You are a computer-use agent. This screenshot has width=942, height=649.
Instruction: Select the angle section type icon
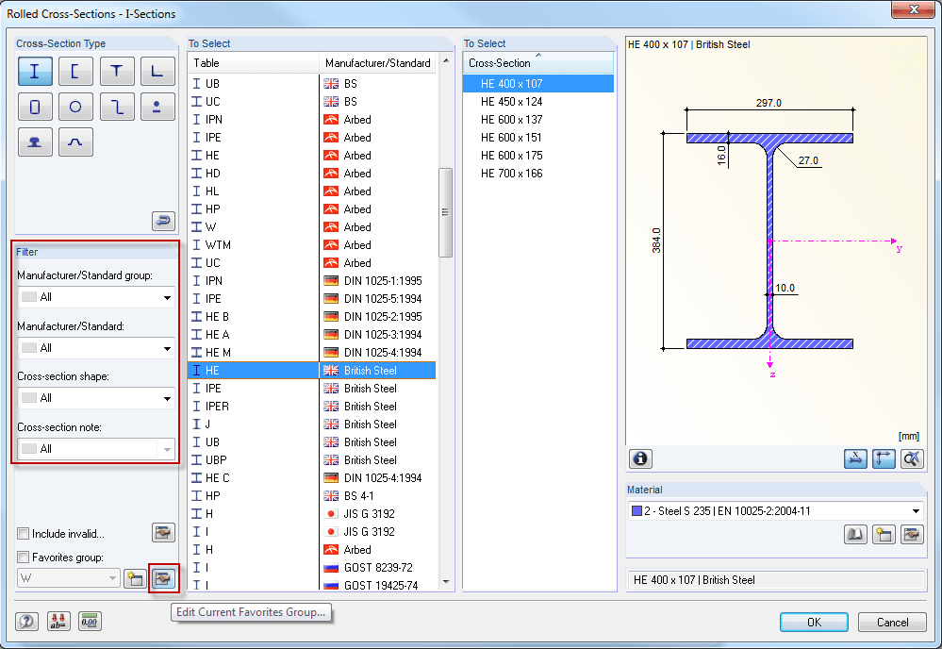point(157,71)
